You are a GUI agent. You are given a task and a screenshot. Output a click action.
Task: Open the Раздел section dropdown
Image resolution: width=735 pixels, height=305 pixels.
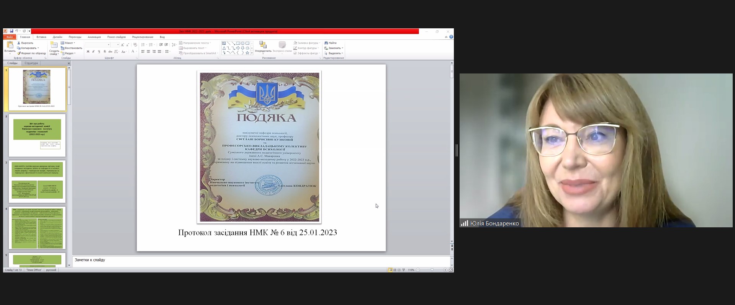(x=68, y=53)
